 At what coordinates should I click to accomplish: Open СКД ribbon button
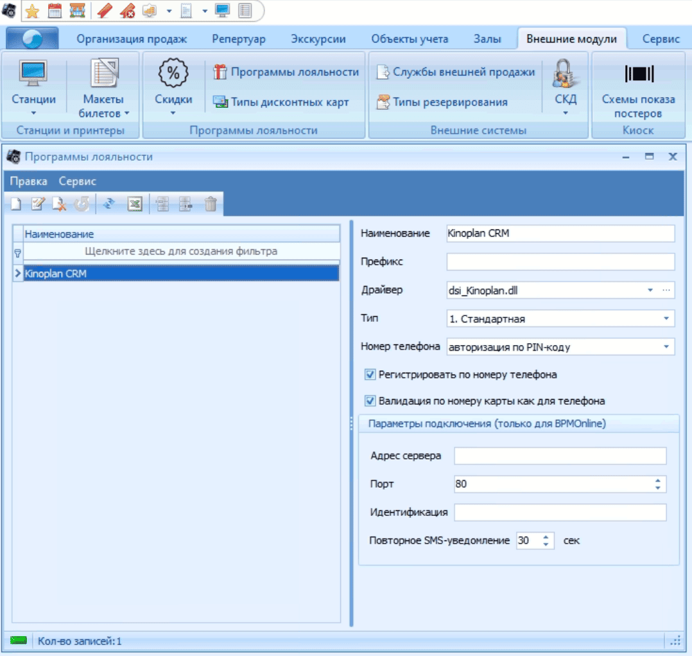pos(566,87)
